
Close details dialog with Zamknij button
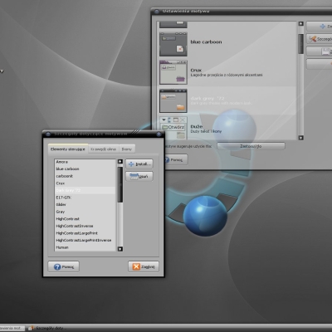click(144, 266)
